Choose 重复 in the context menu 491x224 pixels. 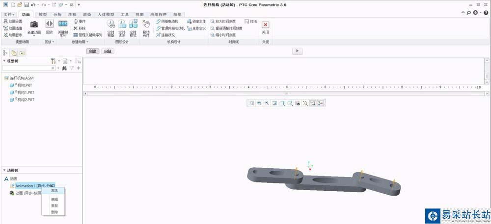(x=54, y=205)
